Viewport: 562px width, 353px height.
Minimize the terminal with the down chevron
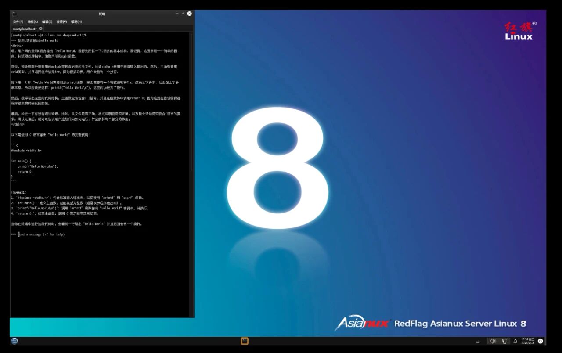click(177, 14)
